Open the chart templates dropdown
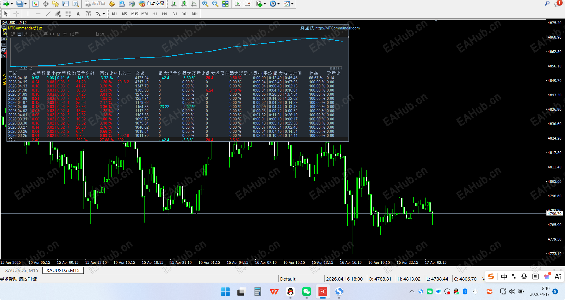The width and height of the screenshot is (565, 300). pos(288,4)
